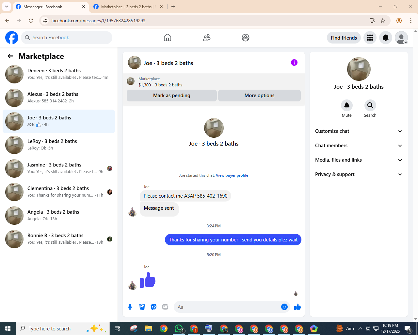Open Task View on the taskbar

tap(118, 328)
